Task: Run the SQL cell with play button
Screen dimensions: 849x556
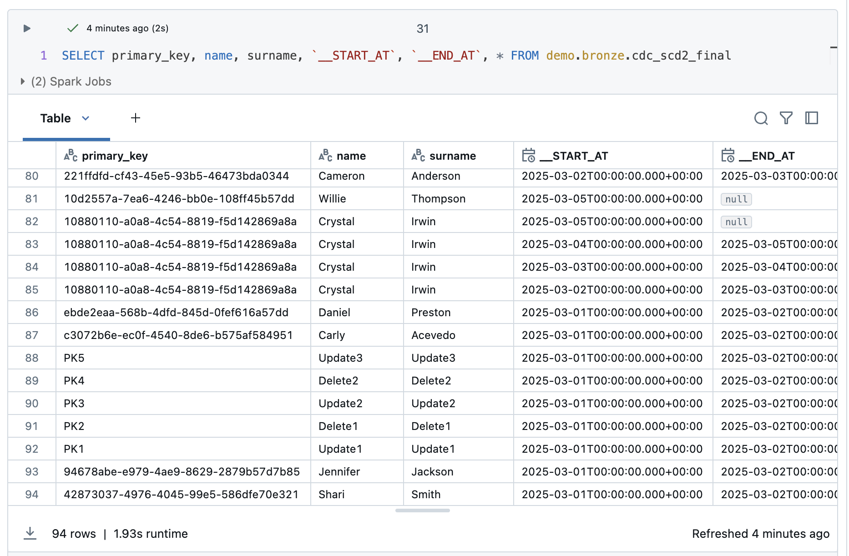Action: 27,29
